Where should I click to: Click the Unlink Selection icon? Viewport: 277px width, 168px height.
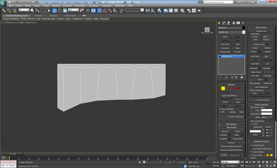pyautogui.click(x=9, y=10)
